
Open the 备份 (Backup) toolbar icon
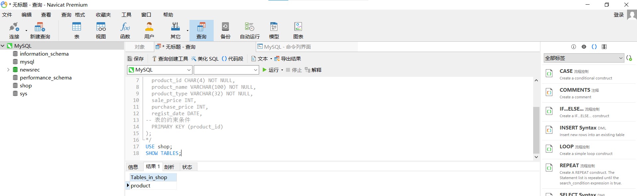pos(226,30)
